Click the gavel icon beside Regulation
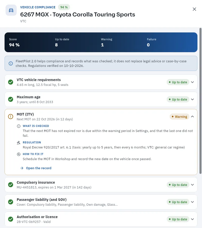Screen dimensions: 202x228 pyautogui.click(x=19, y=143)
